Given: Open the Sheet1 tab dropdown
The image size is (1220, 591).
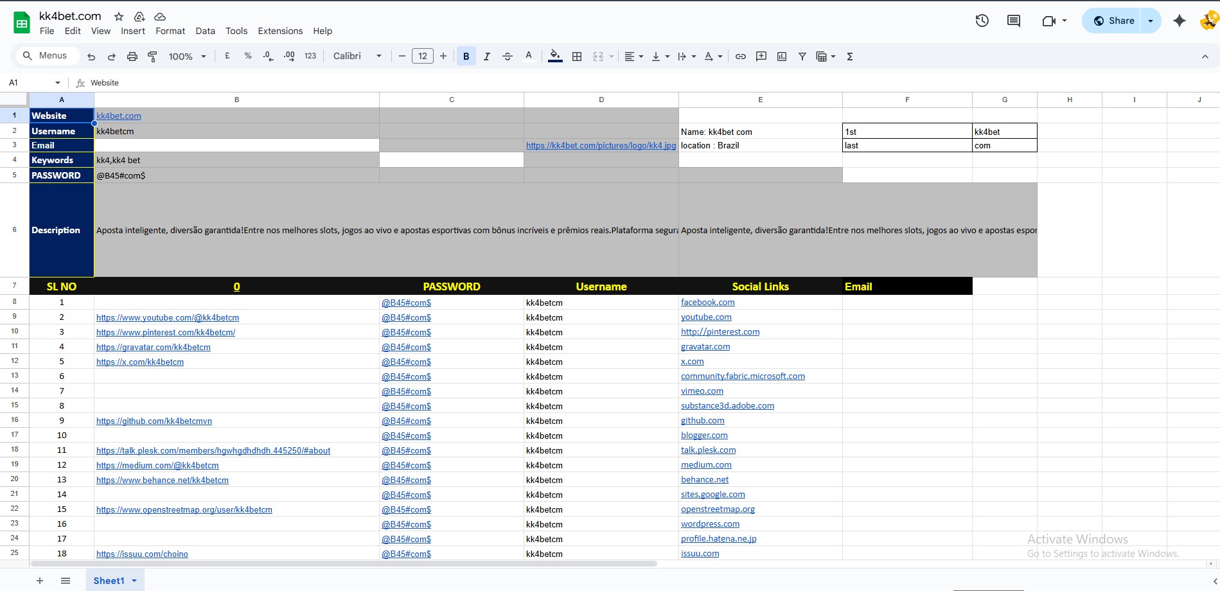Looking at the screenshot, I should (x=134, y=580).
